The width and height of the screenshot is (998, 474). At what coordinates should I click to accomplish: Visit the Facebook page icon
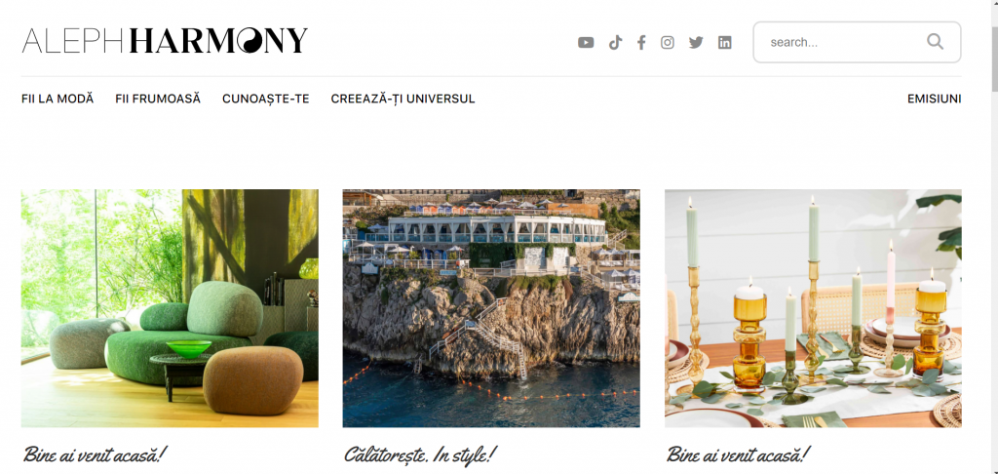click(641, 43)
